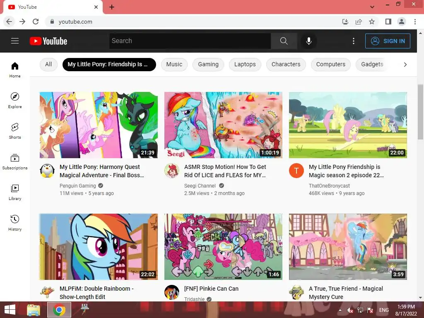Viewport: 424px width, 318px height.
Task: Play Double Rainboom thumbnail 22:02
Action: [99, 247]
